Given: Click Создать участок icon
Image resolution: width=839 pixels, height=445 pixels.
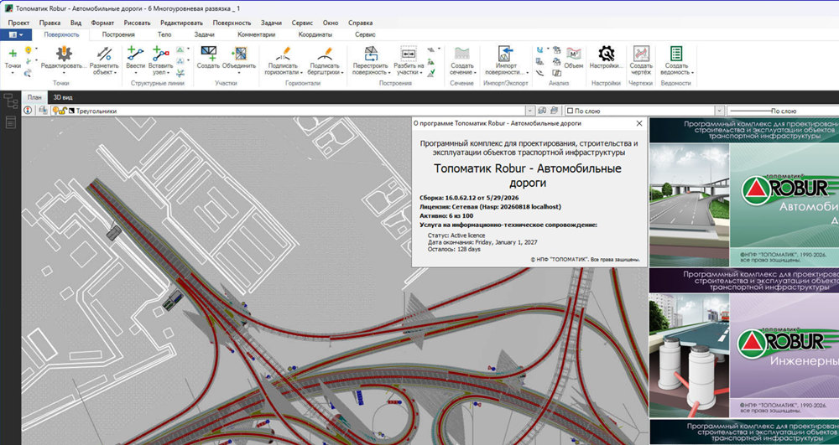Looking at the screenshot, I should coord(208,54).
